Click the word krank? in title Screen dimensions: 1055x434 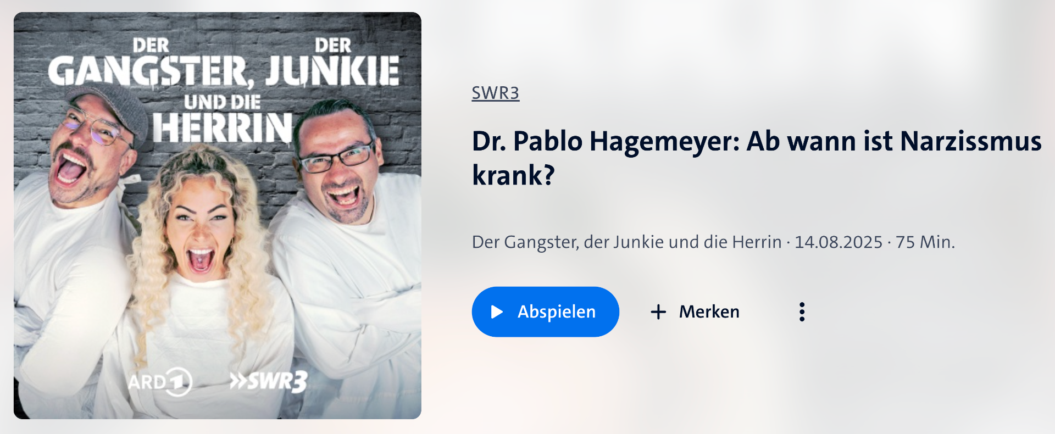point(514,176)
